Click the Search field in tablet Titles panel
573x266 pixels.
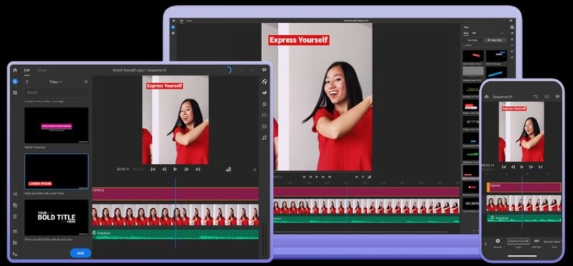[57, 92]
